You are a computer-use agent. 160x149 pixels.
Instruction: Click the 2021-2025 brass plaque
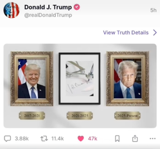(80, 116)
